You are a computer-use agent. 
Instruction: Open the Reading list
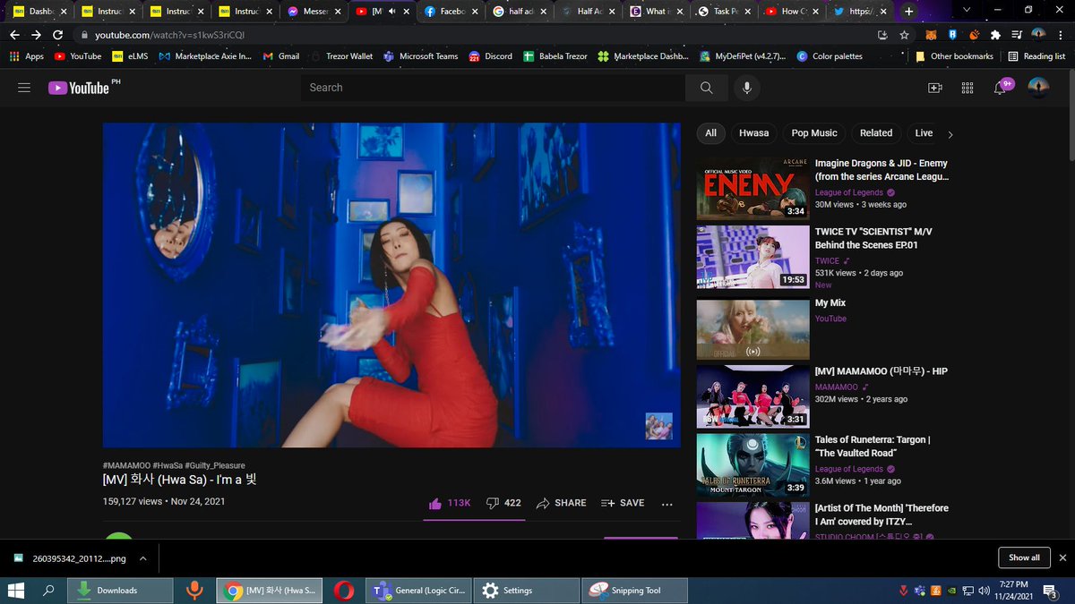[x=1036, y=56]
